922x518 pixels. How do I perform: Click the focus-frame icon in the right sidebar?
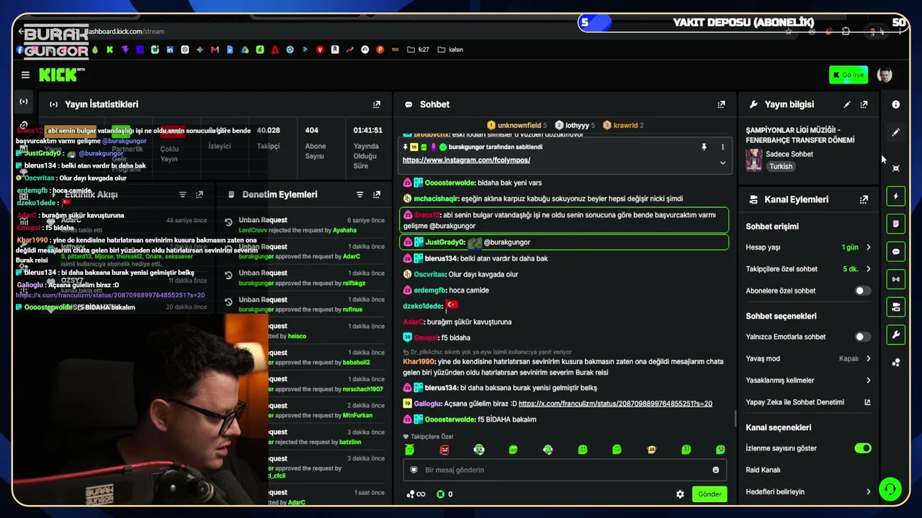click(x=896, y=168)
